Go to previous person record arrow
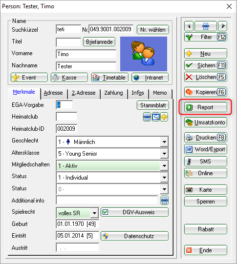This screenshot has height=264, width=237. [189, 26]
